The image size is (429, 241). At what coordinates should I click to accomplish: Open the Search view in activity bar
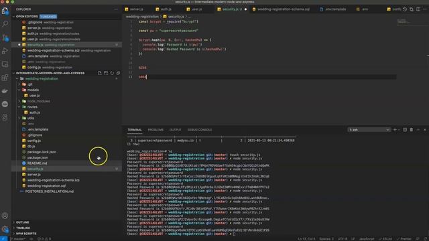5,24
